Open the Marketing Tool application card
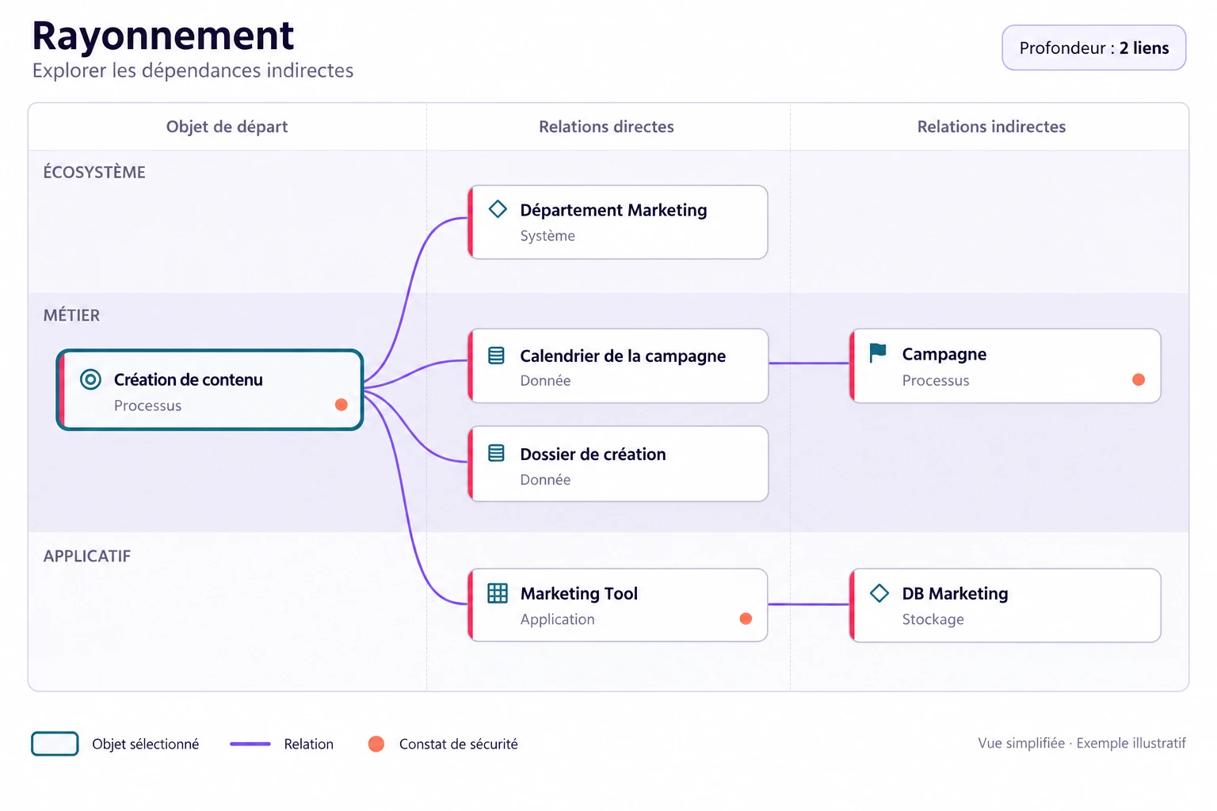 618,605
